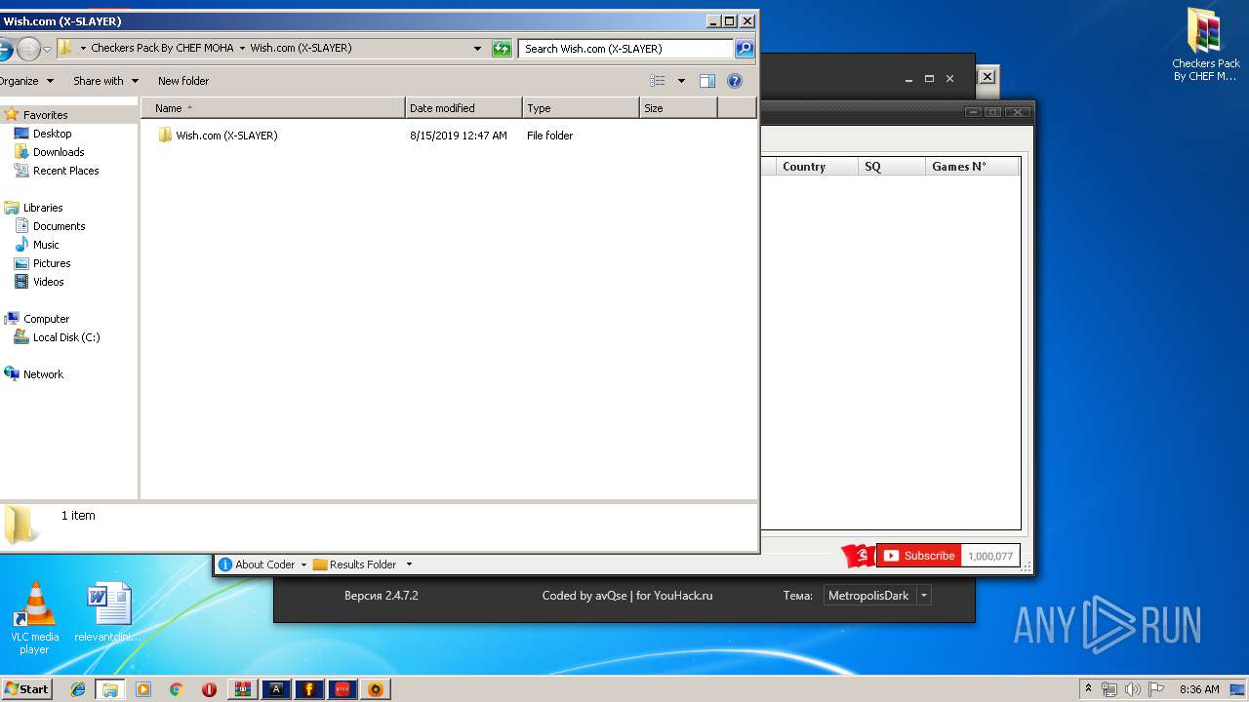Click the taskbar clock showing 8:36 AM
This screenshot has width=1249, height=702.
point(1199,689)
